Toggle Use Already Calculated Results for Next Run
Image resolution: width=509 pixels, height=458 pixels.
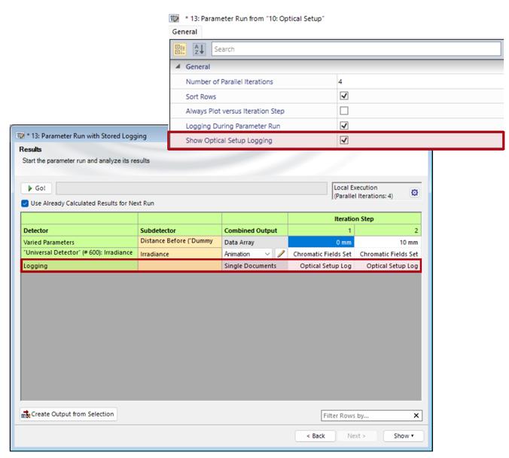pyautogui.click(x=25, y=203)
